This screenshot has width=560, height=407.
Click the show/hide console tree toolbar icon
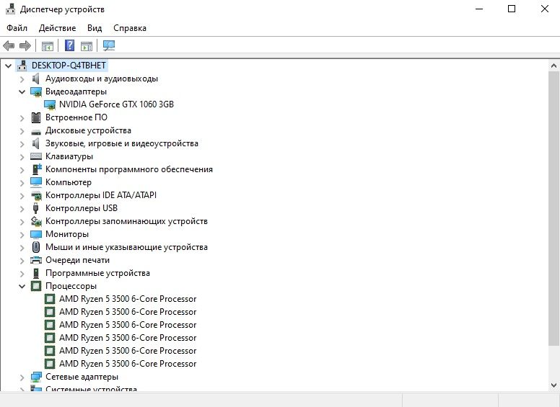coord(48,46)
